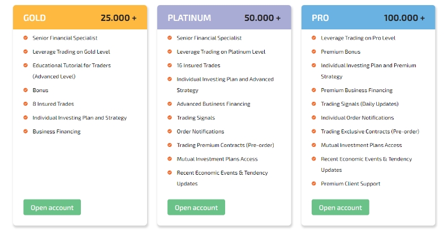Click checkmark icon next to Platinum Trading Signals
Viewport: 448px width, 234px height.
tap(170, 118)
